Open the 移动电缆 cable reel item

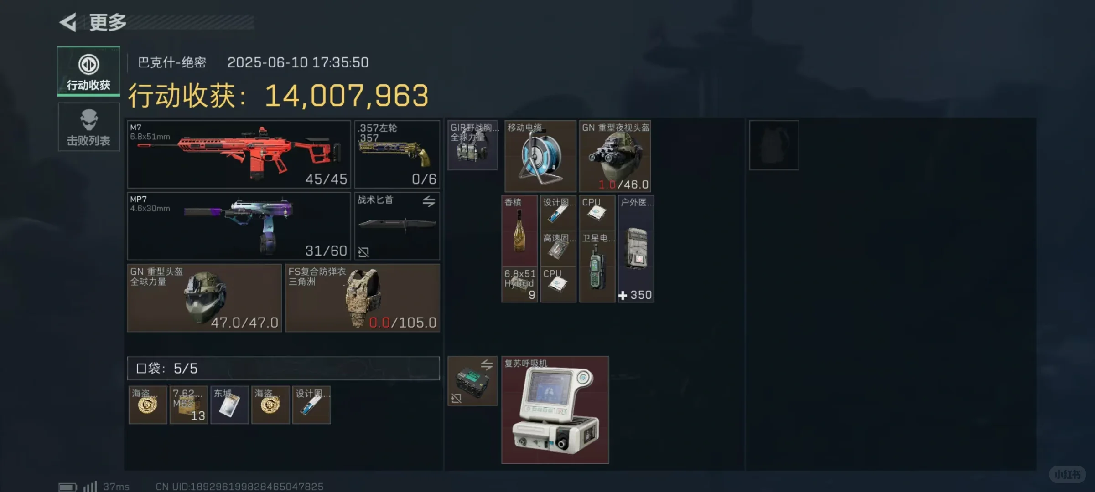540,156
